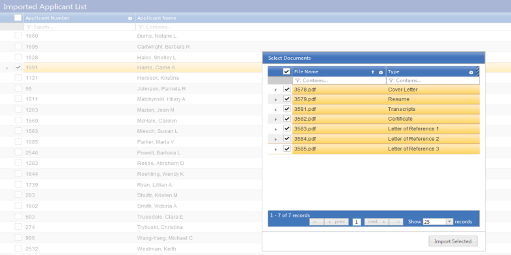The height and width of the screenshot is (255, 511).
Task: Expand the 3581.pdf row
Action: (276, 110)
